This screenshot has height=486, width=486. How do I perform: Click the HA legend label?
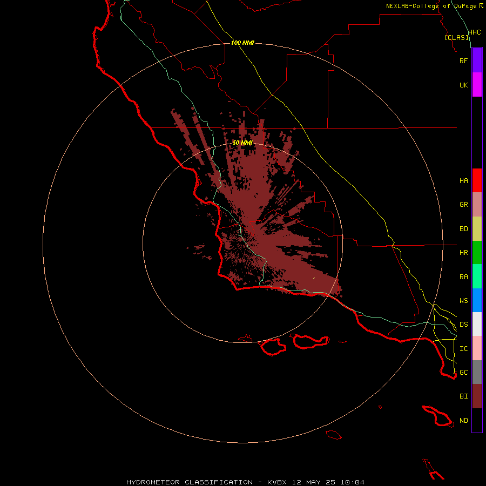coord(463,181)
